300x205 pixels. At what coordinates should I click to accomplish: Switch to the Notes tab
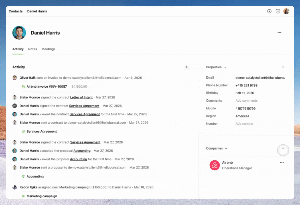[33, 49]
